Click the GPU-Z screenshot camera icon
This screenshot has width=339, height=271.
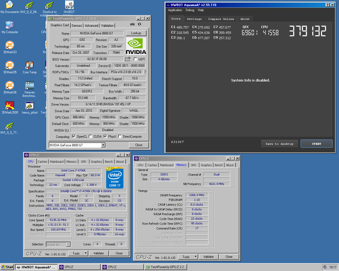132,24
